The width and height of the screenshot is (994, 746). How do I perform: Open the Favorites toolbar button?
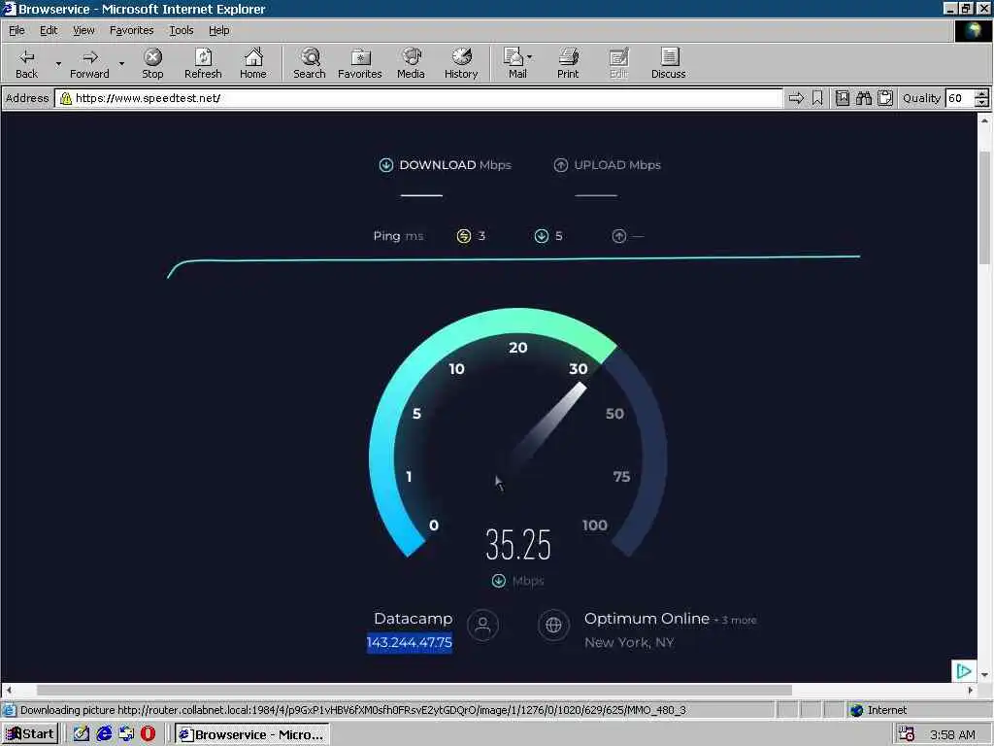pyautogui.click(x=360, y=63)
